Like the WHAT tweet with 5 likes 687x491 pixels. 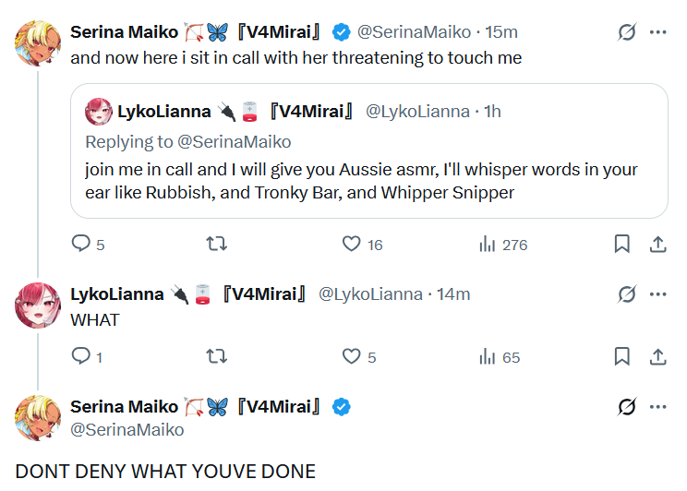[x=351, y=356]
